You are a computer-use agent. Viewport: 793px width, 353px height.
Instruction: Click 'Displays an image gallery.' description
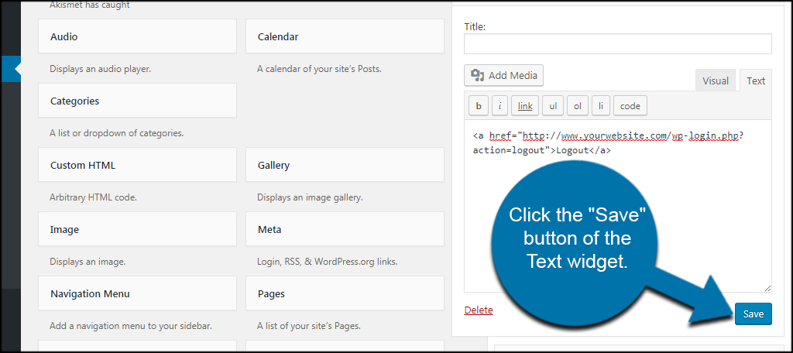[310, 197]
